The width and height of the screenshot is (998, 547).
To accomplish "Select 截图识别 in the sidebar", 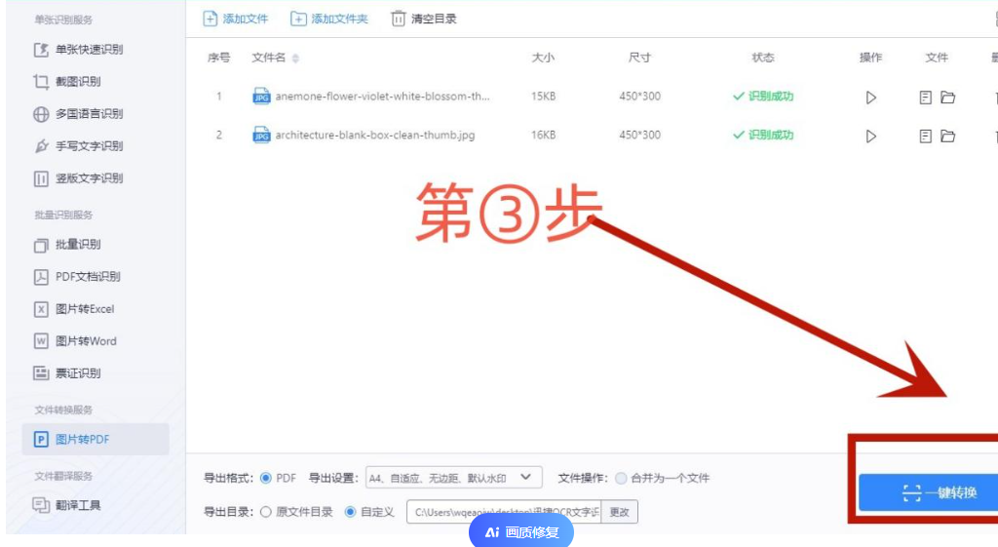I will [67, 82].
